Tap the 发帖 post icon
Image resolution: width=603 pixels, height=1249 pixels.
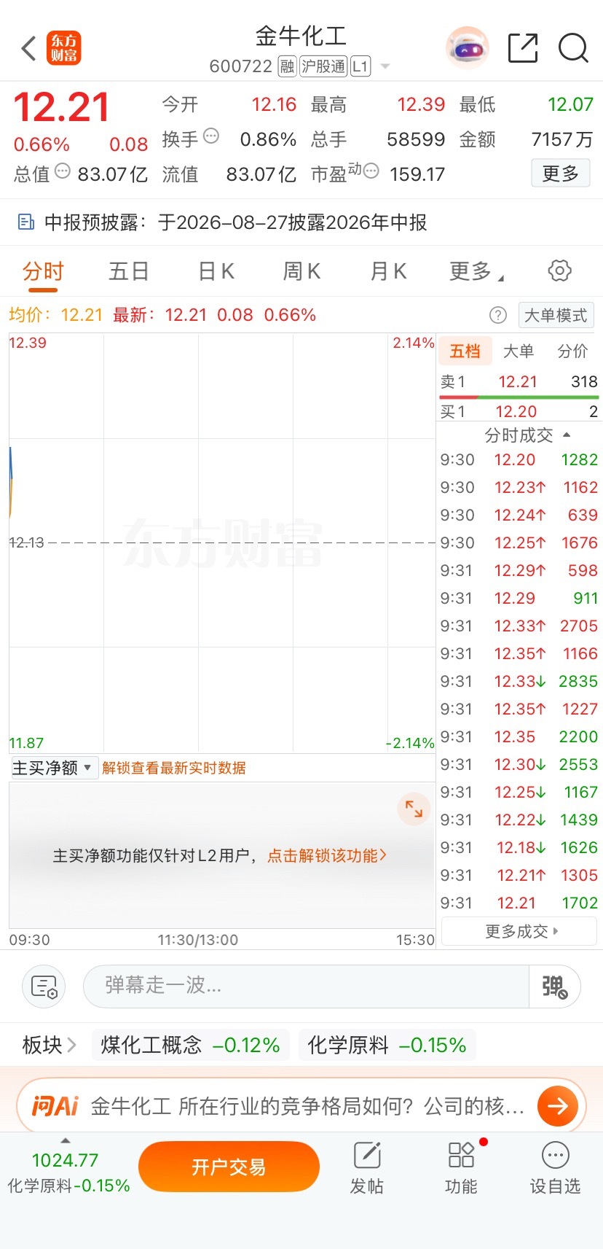tap(367, 1168)
